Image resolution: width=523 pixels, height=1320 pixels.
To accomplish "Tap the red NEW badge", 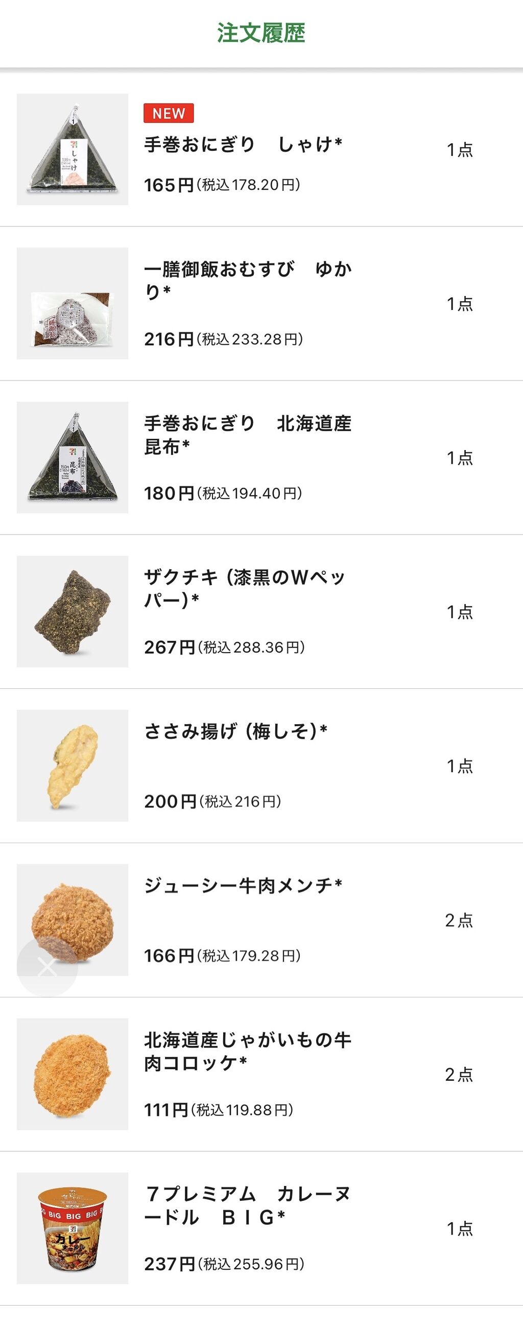I will click(169, 113).
